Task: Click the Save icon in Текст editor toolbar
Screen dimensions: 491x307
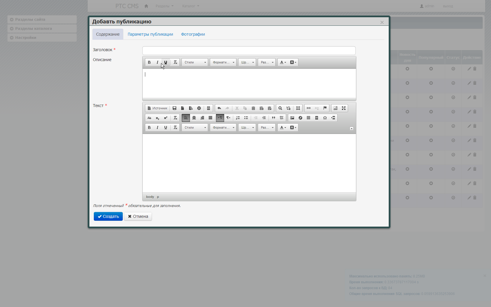Action: (174, 108)
